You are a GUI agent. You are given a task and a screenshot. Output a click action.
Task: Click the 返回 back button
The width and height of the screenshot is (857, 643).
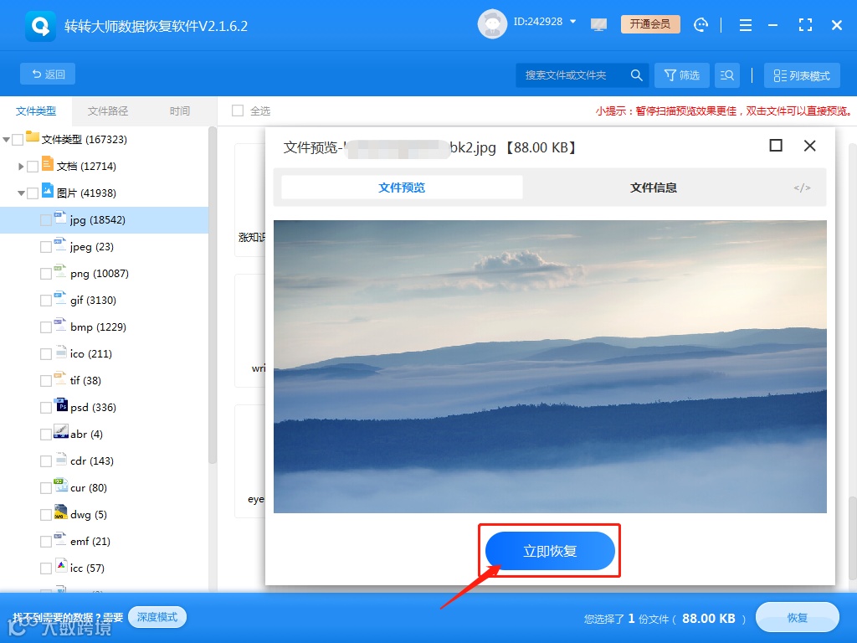point(48,74)
